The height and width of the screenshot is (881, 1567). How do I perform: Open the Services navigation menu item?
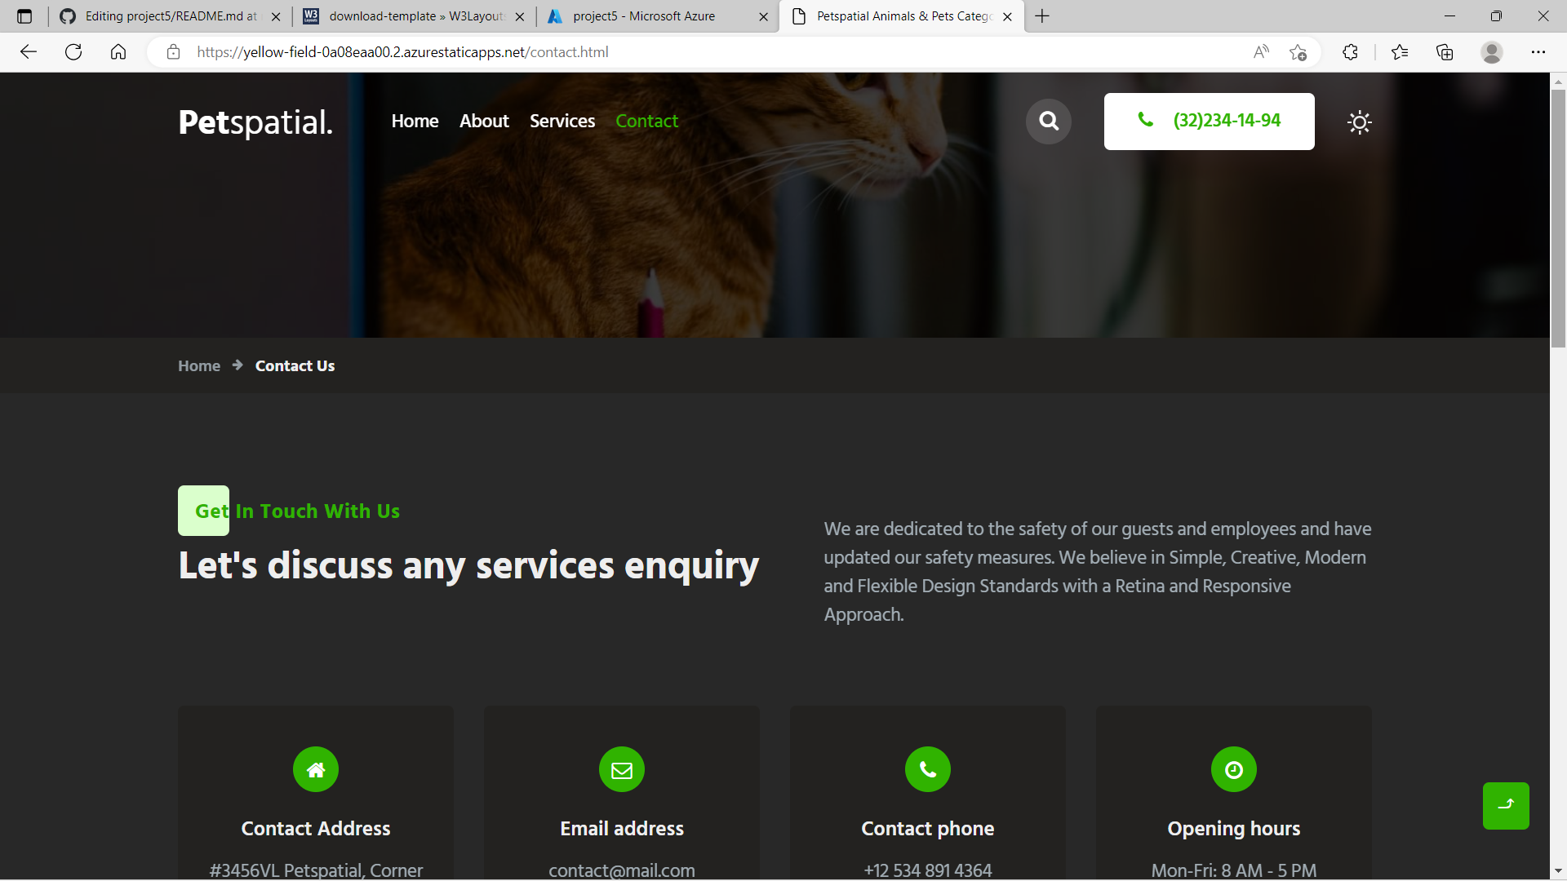pyautogui.click(x=562, y=121)
